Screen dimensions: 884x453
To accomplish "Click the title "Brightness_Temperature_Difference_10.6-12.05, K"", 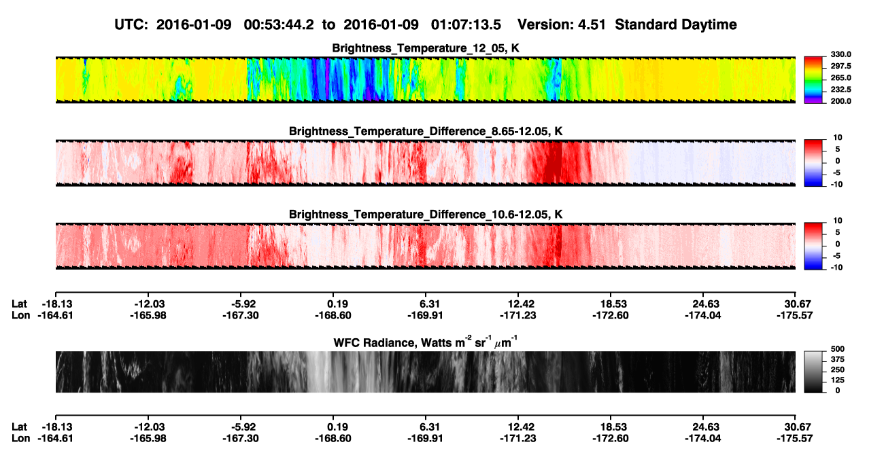I will [426, 214].
